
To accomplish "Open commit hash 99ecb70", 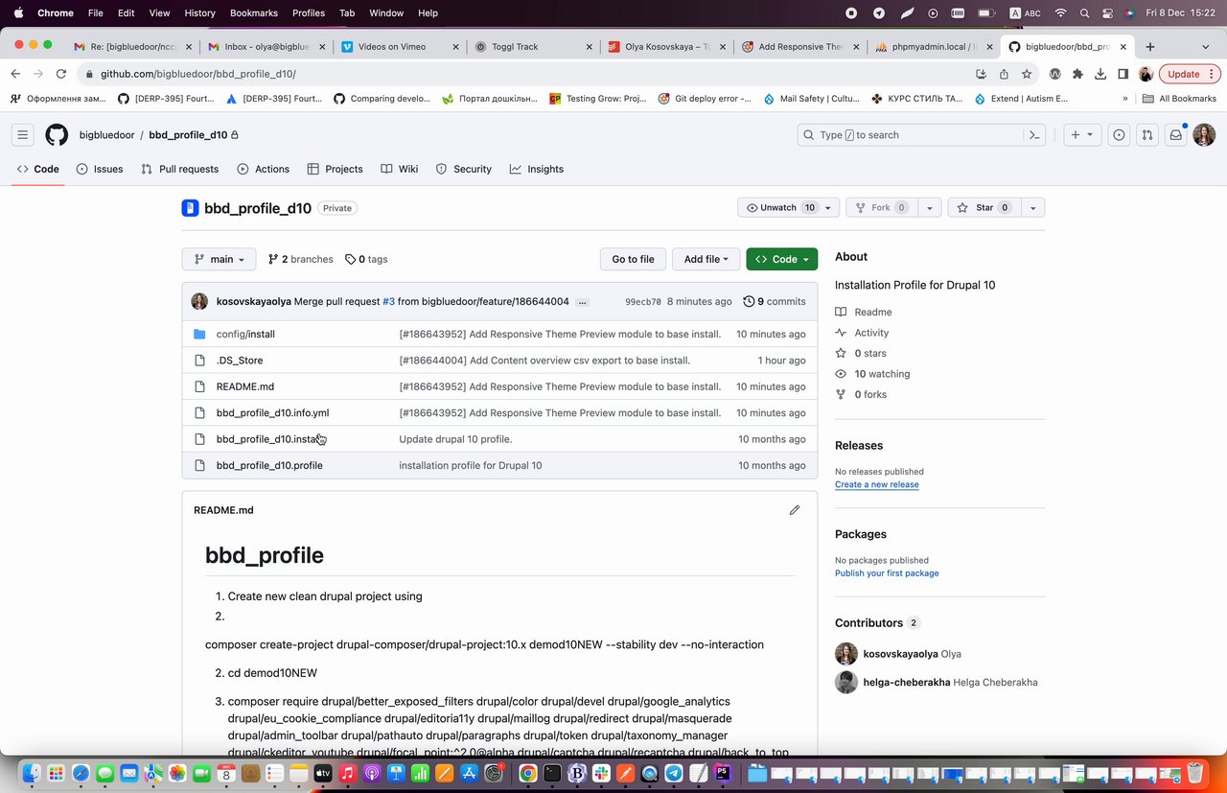I will tap(643, 301).
